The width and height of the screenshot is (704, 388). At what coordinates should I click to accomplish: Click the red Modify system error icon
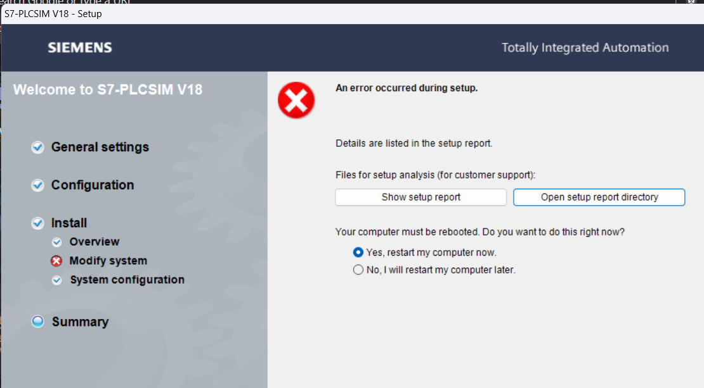pos(56,261)
